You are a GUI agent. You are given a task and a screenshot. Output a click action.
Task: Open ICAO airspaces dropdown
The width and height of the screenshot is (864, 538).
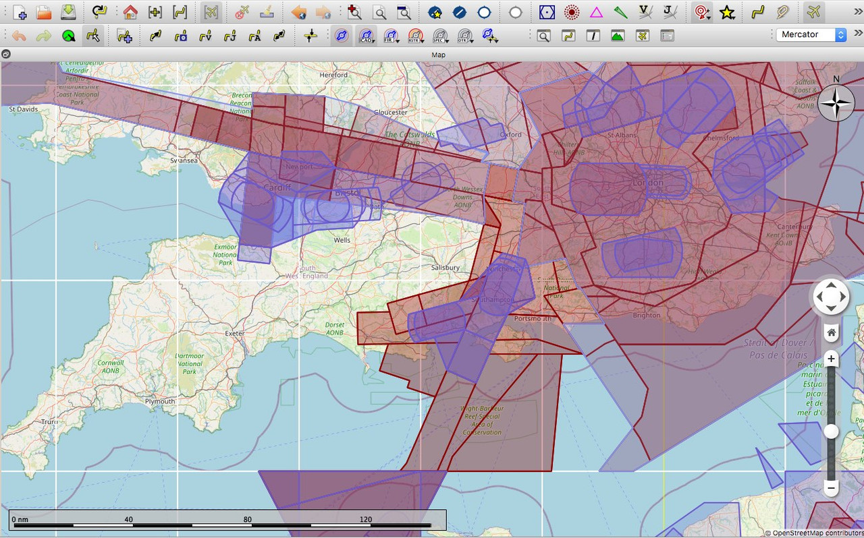coord(367,36)
